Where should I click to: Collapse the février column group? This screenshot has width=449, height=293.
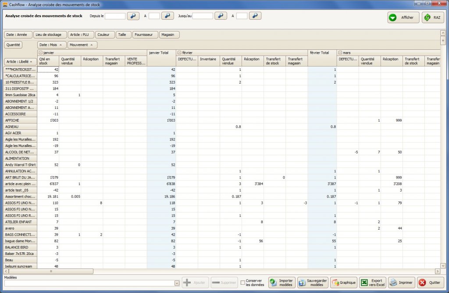point(178,52)
